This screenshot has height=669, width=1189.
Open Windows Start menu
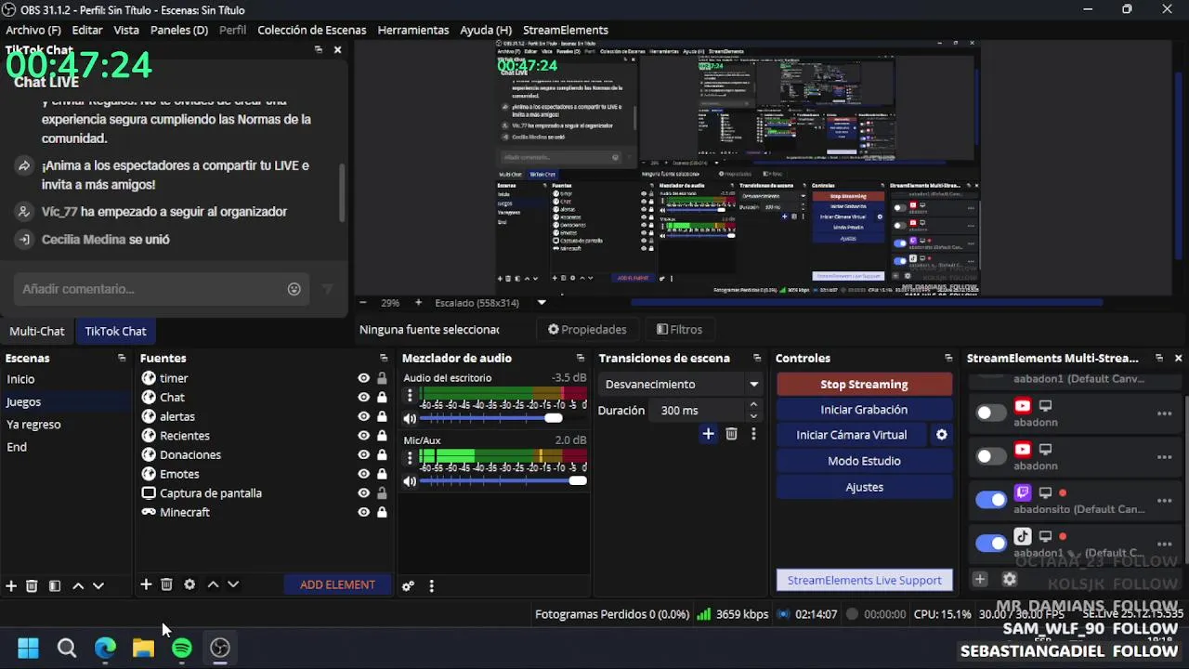(28, 648)
